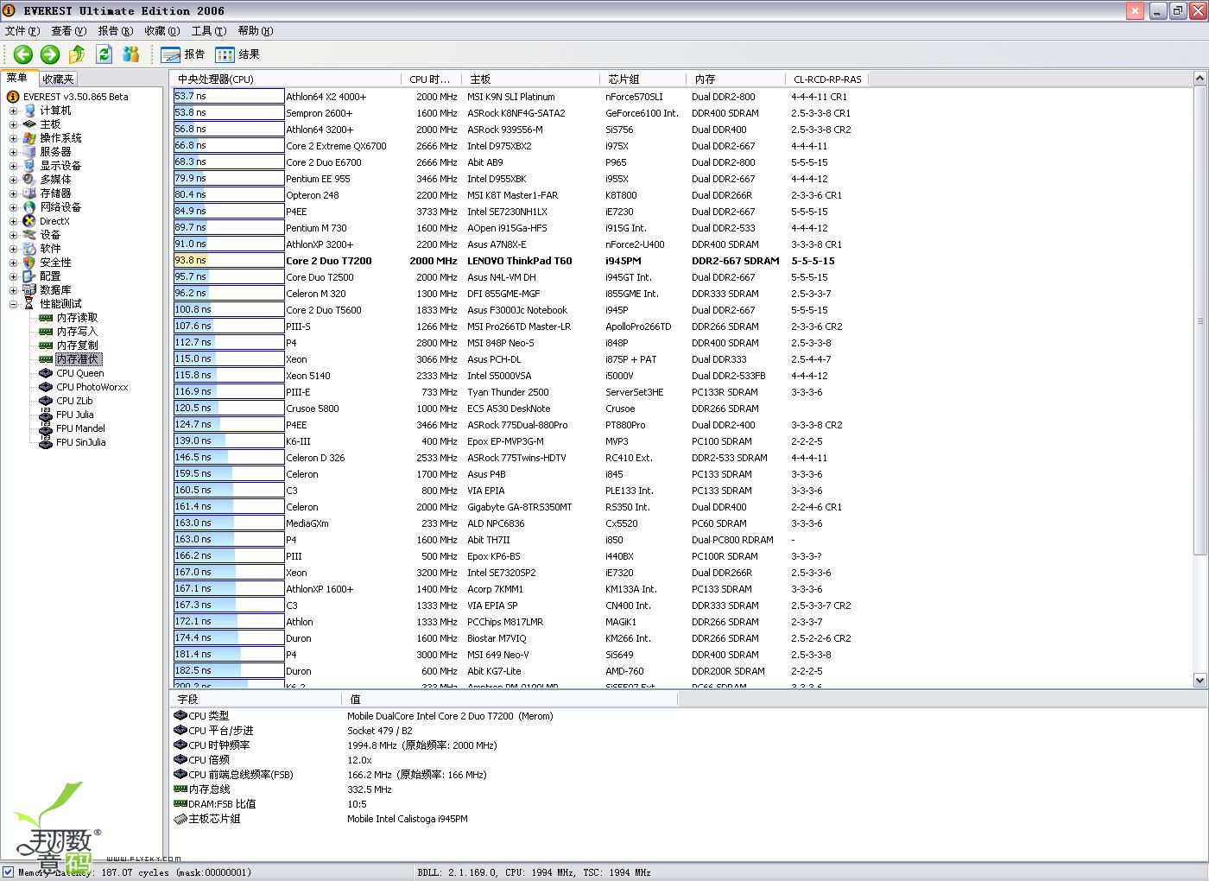
Task: Switch to the 菜单 menu tab
Action: coord(17,78)
